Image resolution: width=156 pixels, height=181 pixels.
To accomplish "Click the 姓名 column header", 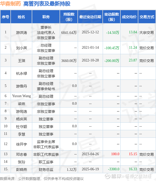I will 21,17.
